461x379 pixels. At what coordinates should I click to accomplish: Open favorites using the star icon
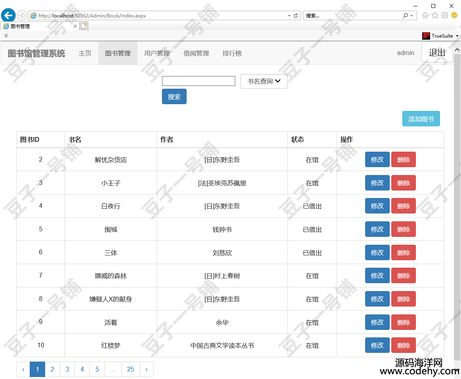(x=435, y=15)
